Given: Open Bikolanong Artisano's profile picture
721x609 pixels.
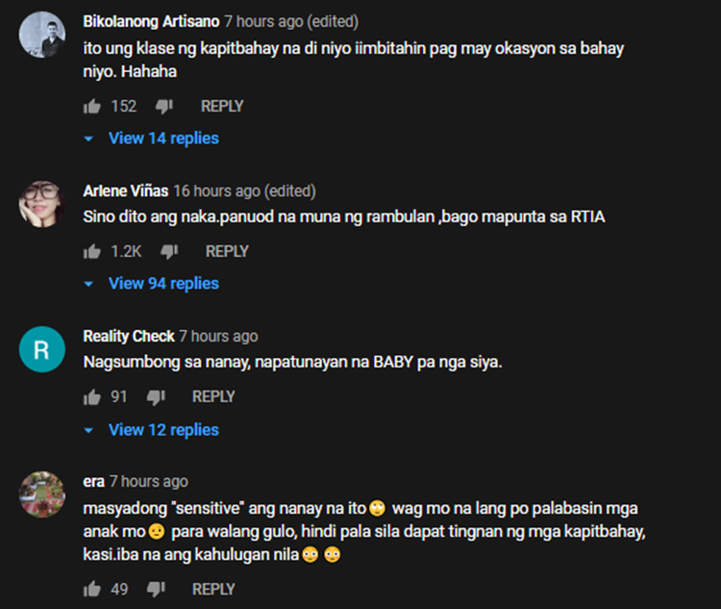Looking at the screenshot, I should click(x=42, y=35).
